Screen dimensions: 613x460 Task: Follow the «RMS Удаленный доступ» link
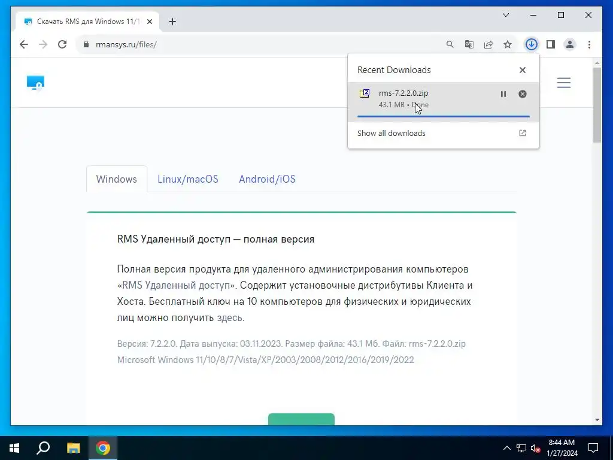click(x=176, y=285)
